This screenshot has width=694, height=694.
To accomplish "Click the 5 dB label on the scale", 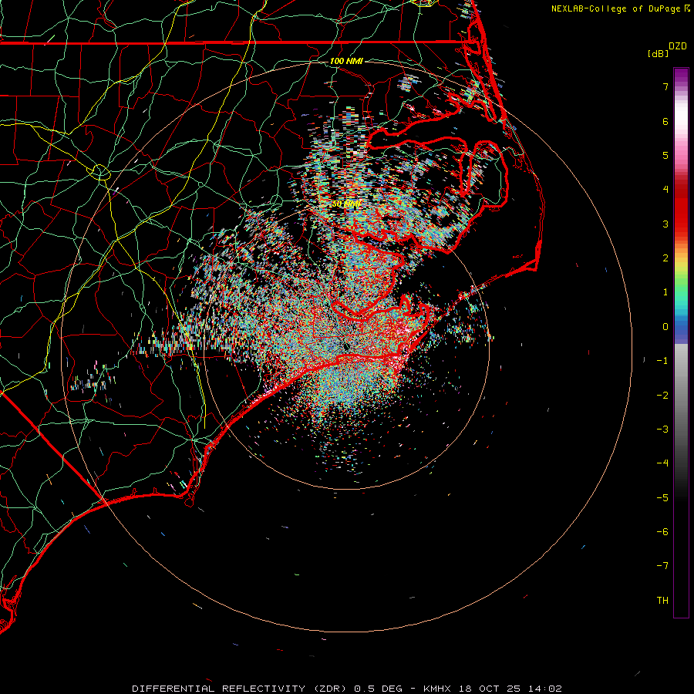I will 665,155.
